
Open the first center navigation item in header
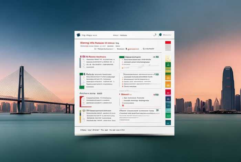coord(115,35)
